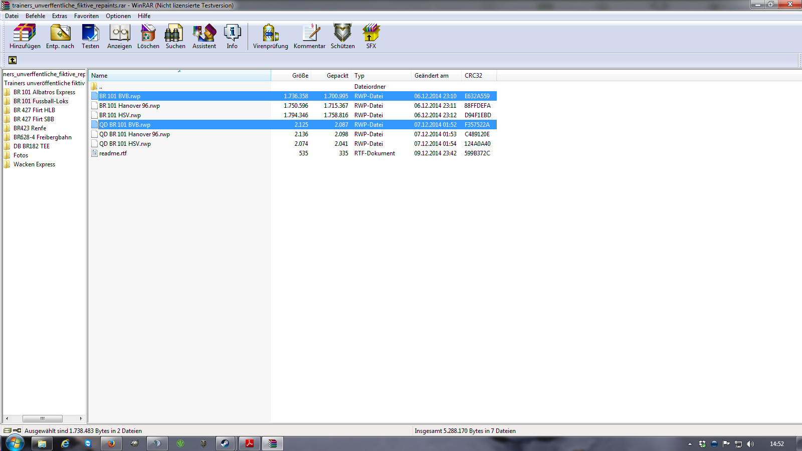Click the tree scrollbar right arrow

click(81, 418)
